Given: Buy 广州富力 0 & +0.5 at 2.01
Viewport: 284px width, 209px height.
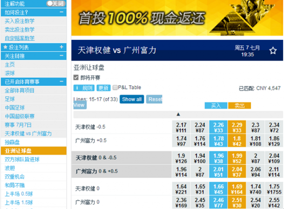Looking at the screenshot, I should coord(218,171).
